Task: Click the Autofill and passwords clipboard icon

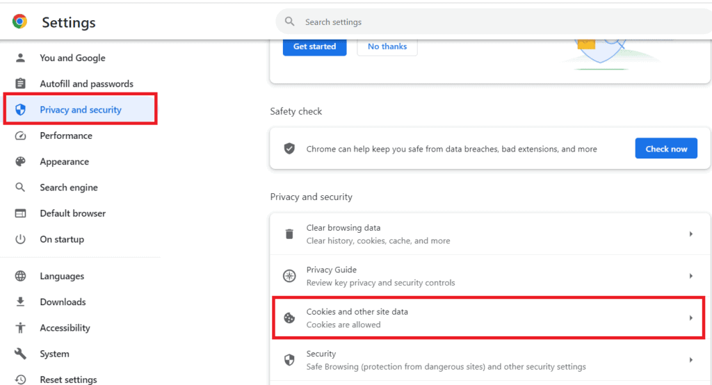Action: tap(20, 84)
